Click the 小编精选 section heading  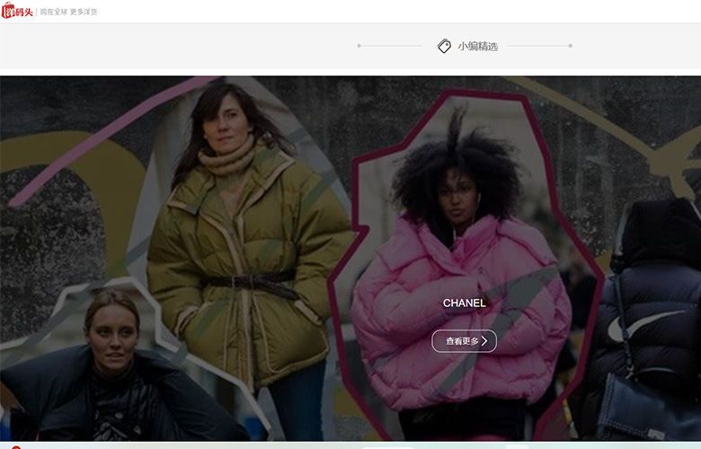click(x=477, y=47)
